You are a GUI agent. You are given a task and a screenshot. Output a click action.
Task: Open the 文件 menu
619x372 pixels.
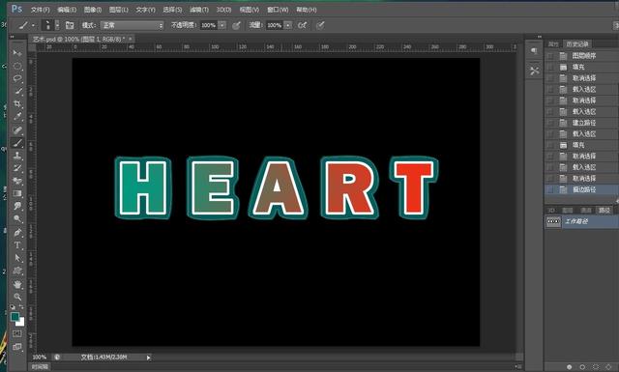41,10
